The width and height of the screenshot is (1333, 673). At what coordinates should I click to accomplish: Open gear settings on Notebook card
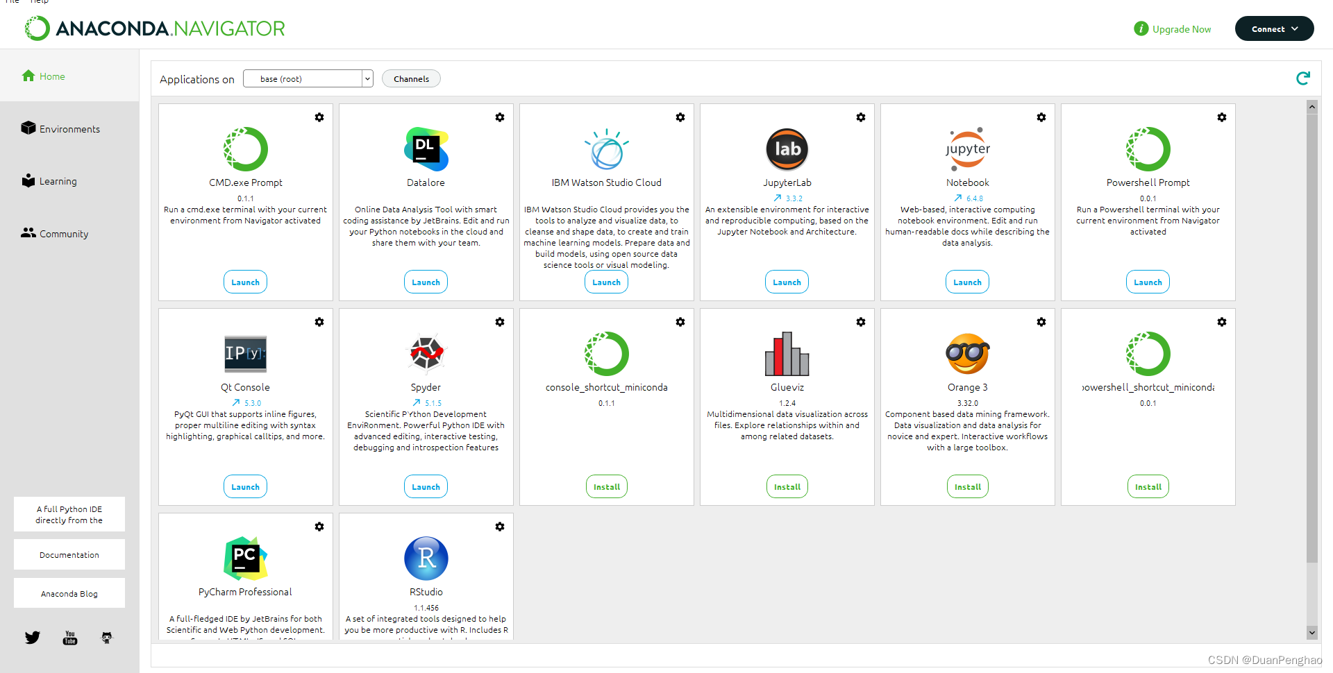tap(1041, 117)
